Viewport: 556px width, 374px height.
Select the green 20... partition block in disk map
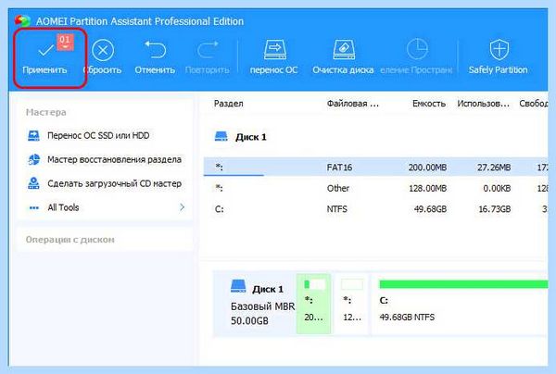(313, 304)
